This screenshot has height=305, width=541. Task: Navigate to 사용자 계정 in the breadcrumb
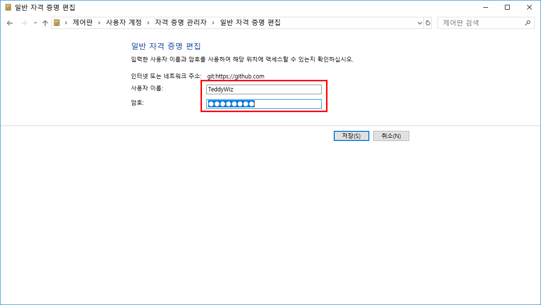click(124, 23)
